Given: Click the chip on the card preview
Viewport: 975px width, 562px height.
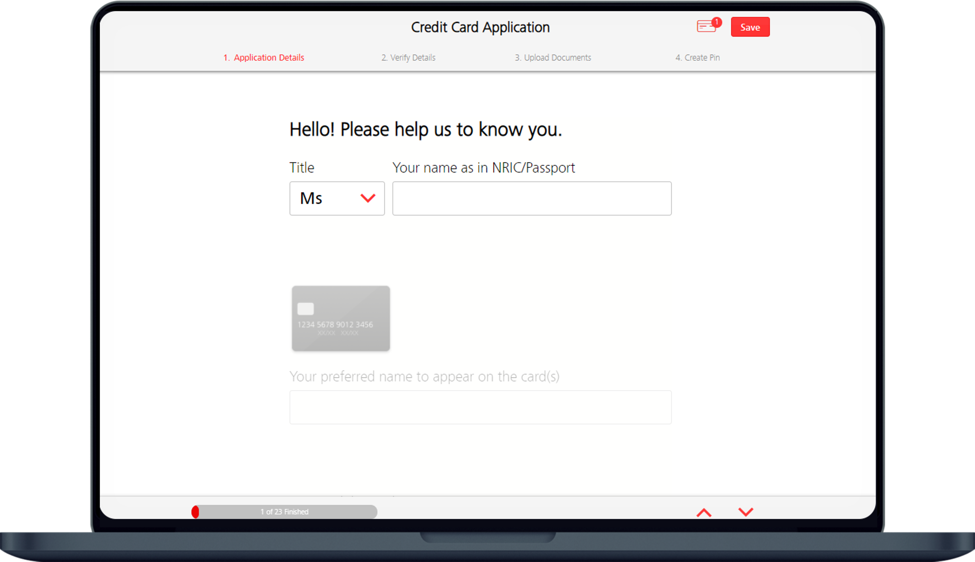Looking at the screenshot, I should [306, 309].
